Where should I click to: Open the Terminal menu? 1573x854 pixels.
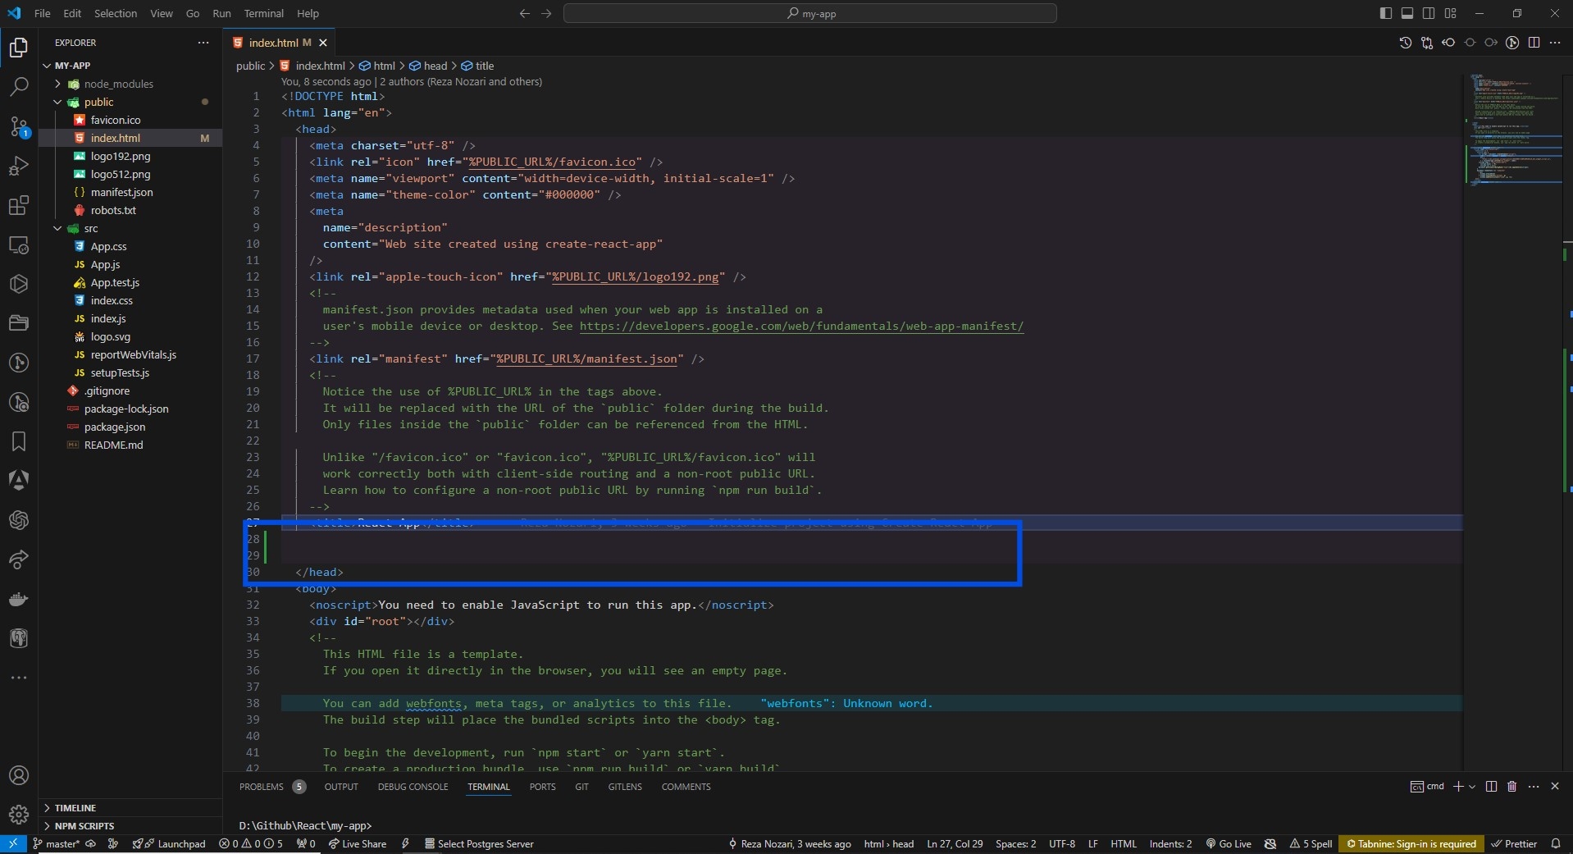(263, 13)
